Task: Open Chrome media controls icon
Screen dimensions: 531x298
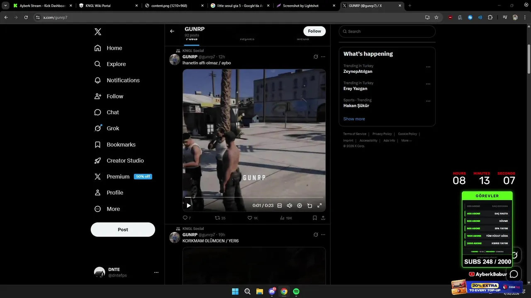Action: [505, 17]
